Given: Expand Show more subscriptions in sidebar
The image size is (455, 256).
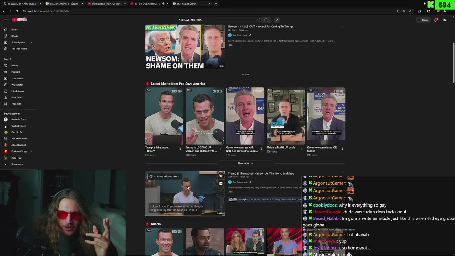Looking at the screenshot, I should pyautogui.click(x=18, y=164).
